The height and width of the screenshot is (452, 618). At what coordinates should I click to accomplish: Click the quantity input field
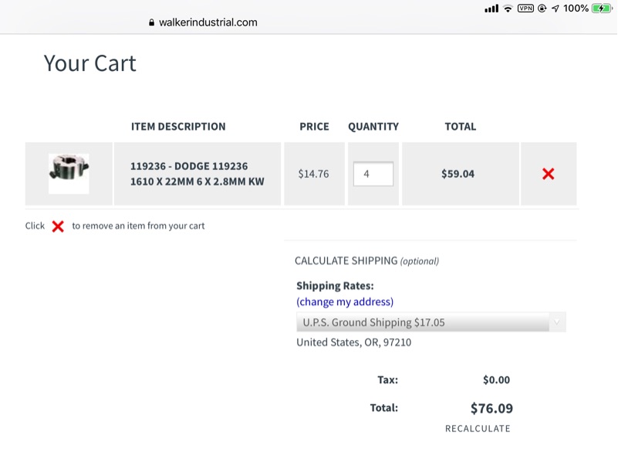click(373, 174)
